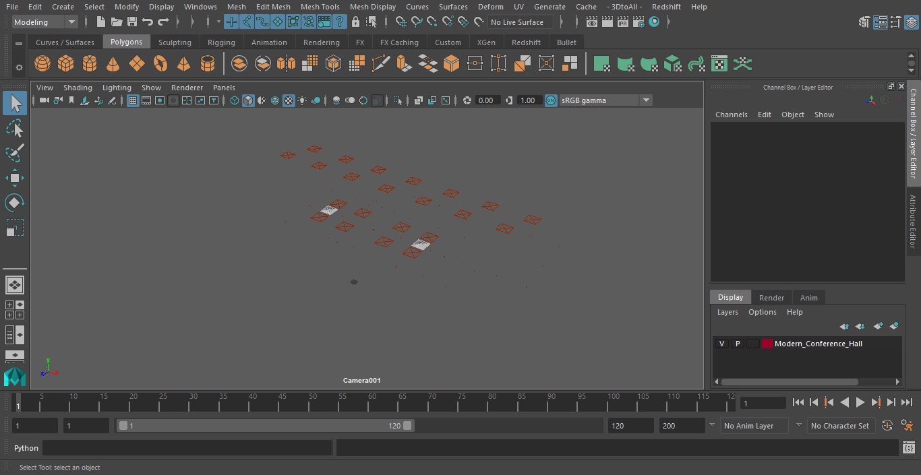This screenshot has width=921, height=475.
Task: Click the New Scene icon
Action: (x=100, y=22)
